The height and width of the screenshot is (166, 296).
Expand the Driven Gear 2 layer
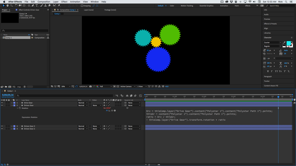pyautogui.click(x=12, y=129)
